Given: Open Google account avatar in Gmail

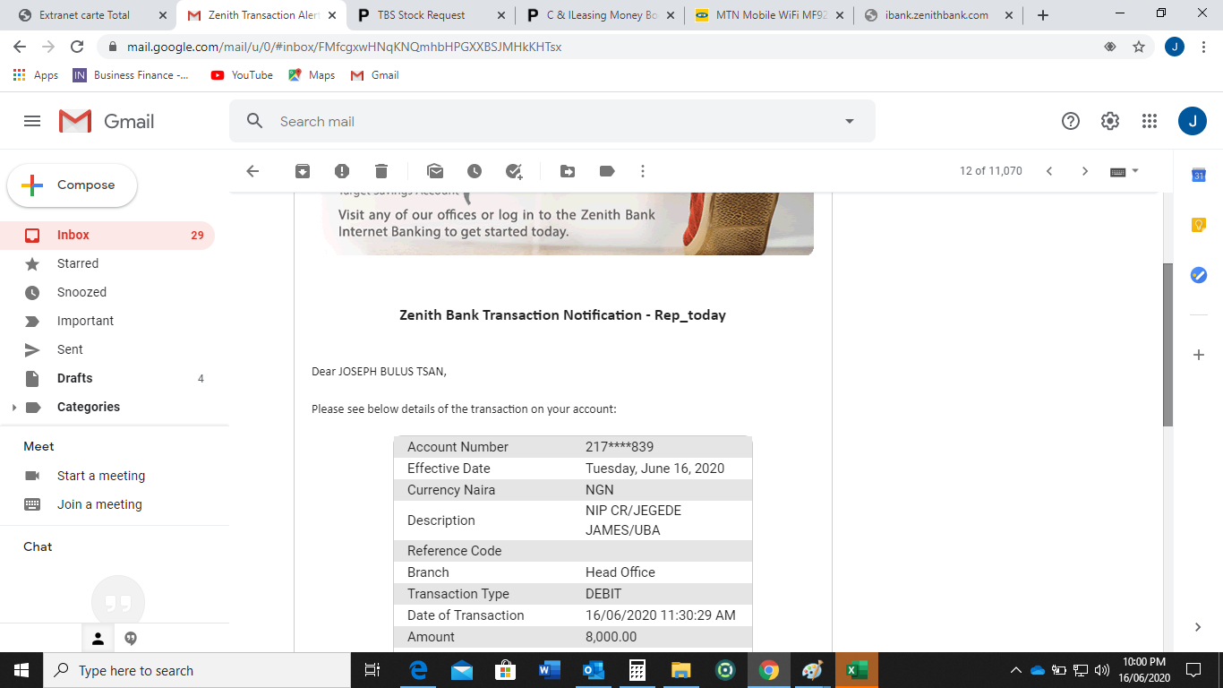Looking at the screenshot, I should pos(1193,121).
